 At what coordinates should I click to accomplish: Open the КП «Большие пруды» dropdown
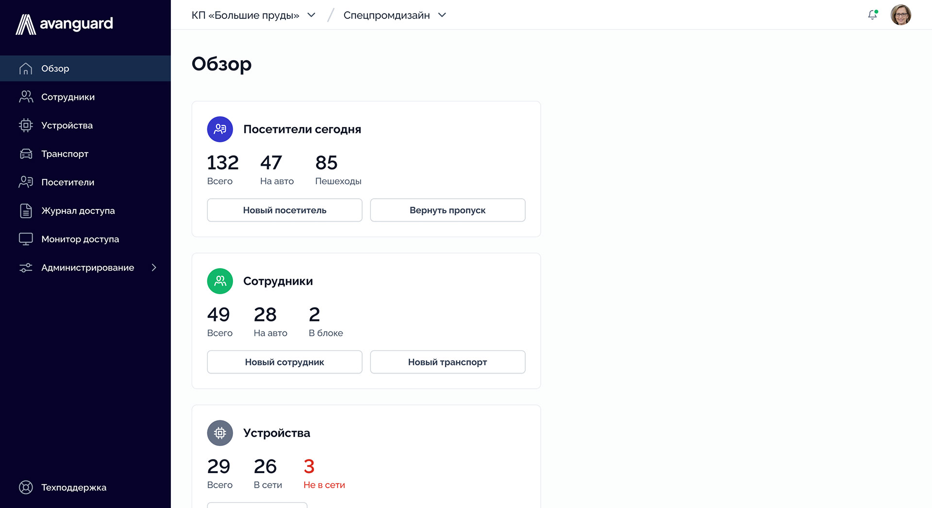[x=253, y=15]
